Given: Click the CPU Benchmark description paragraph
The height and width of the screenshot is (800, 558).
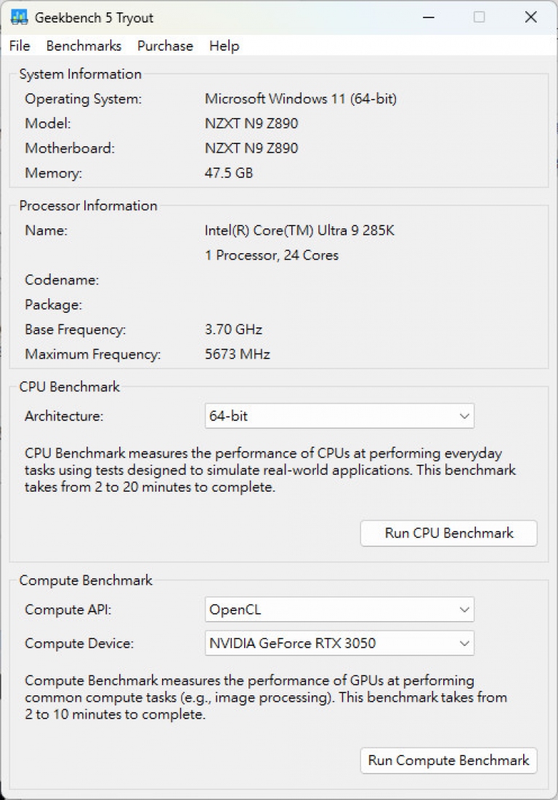Looking at the screenshot, I should point(270,470).
